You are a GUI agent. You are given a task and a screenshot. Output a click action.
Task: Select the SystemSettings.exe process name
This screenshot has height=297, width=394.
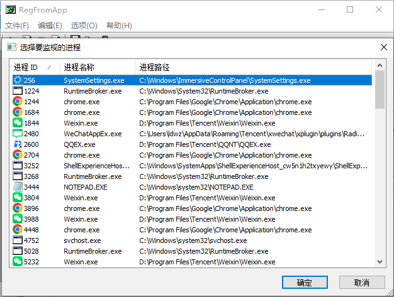tap(94, 80)
